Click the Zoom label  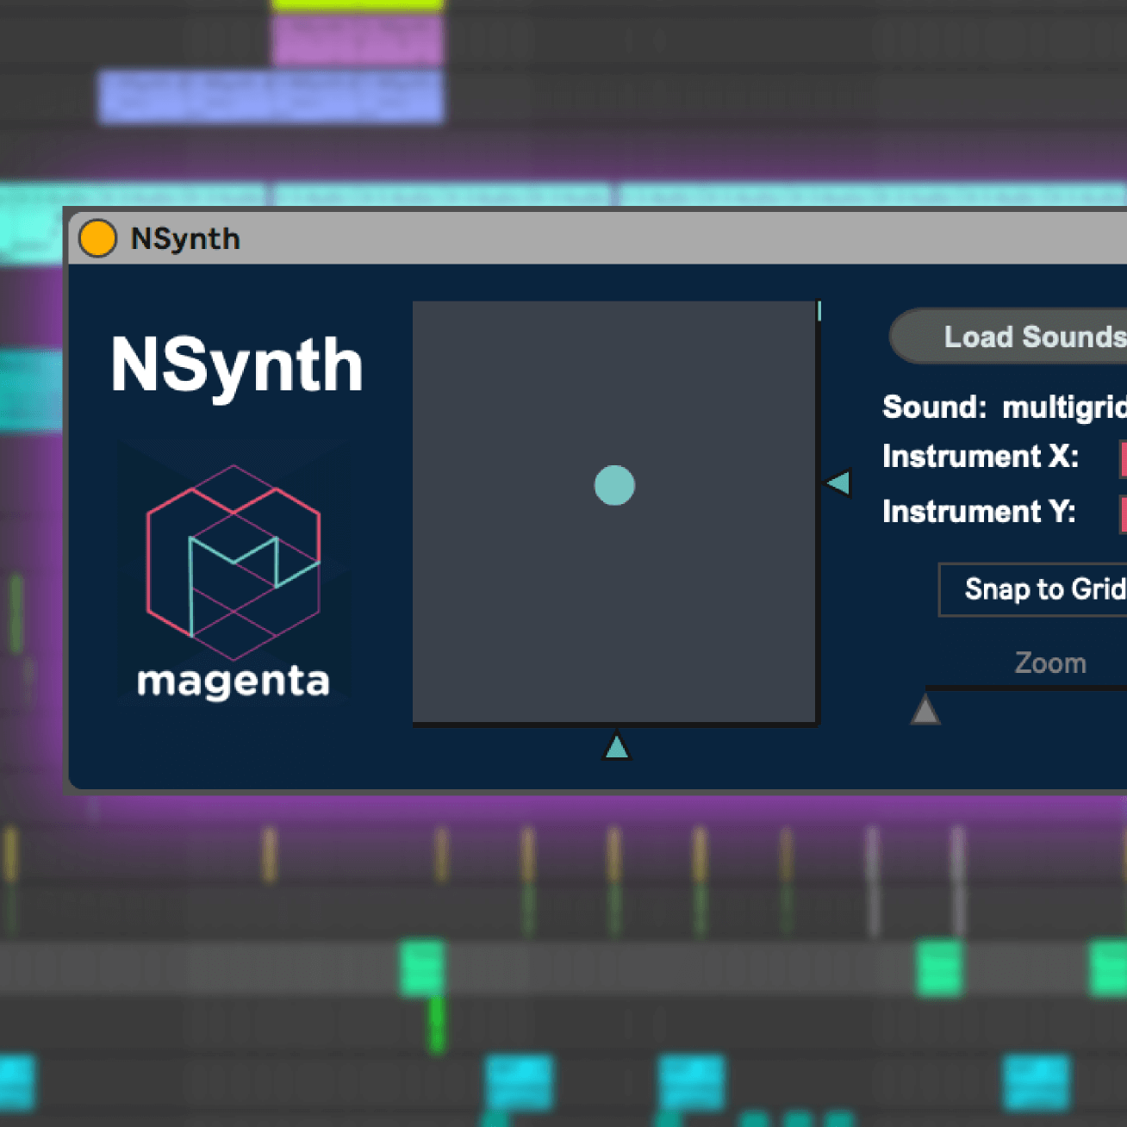1050,663
